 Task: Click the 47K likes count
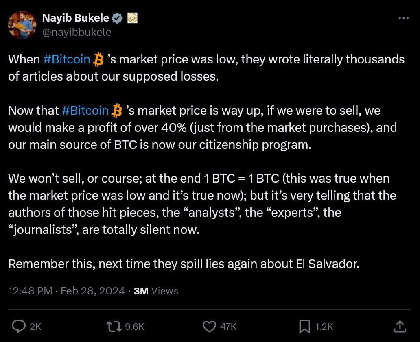tap(228, 327)
